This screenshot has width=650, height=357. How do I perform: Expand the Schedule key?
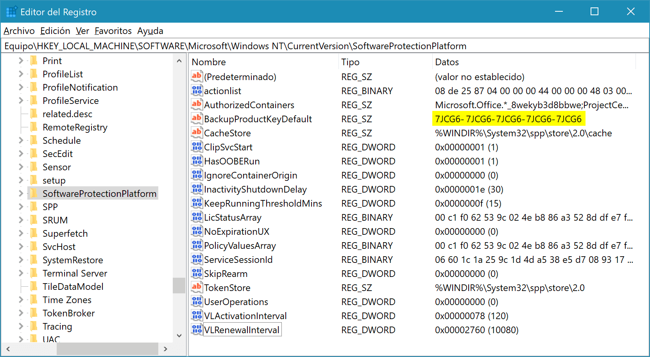[x=21, y=140]
